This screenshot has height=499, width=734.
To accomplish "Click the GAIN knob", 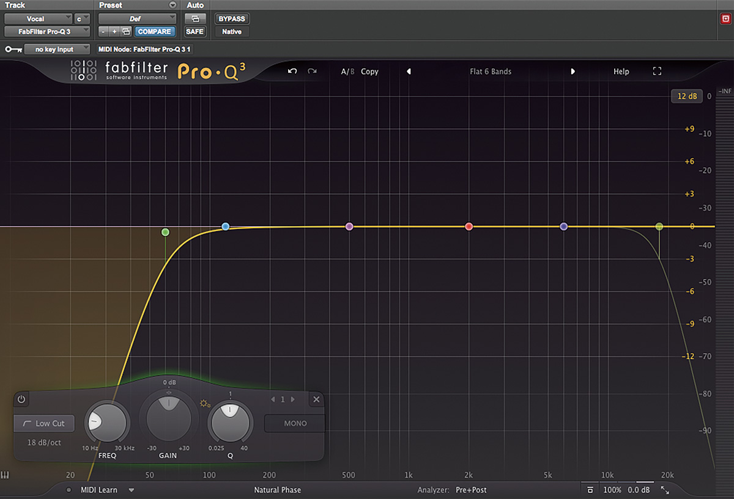I will [168, 417].
